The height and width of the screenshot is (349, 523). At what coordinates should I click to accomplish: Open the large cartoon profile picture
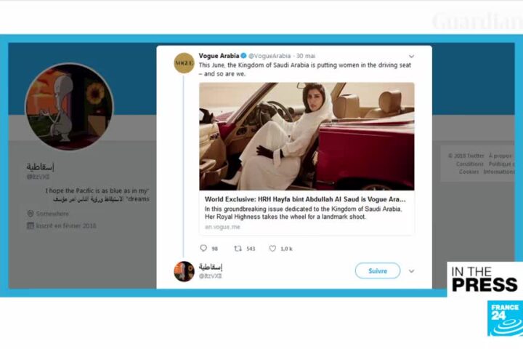70,107
